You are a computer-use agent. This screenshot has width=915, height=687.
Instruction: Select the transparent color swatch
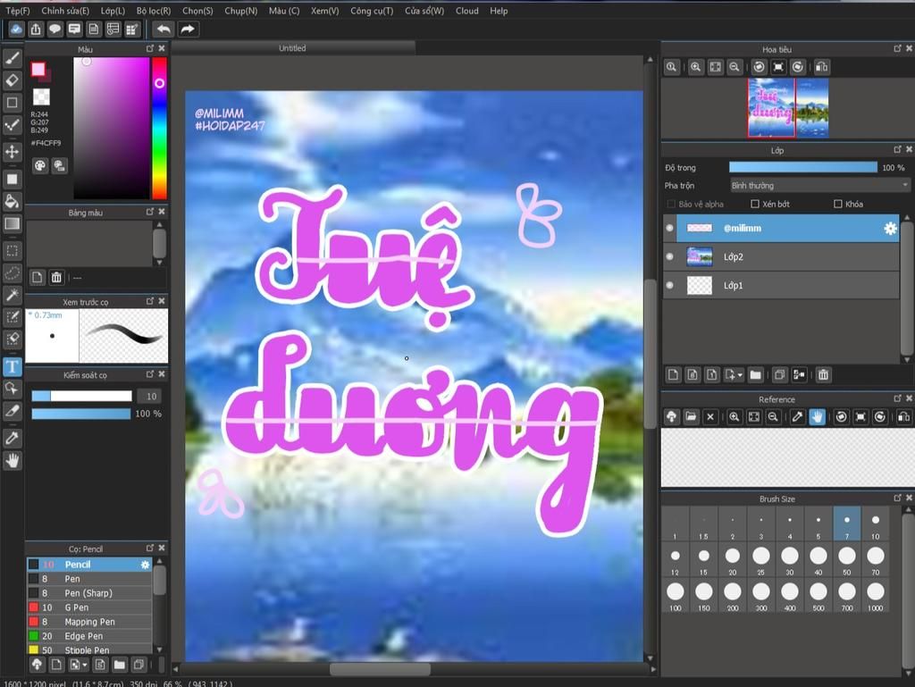41,96
